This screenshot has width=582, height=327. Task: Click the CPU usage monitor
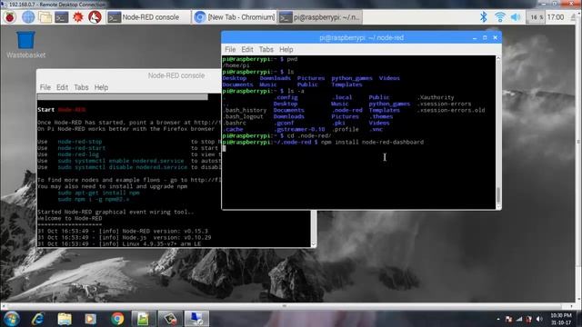pos(536,17)
